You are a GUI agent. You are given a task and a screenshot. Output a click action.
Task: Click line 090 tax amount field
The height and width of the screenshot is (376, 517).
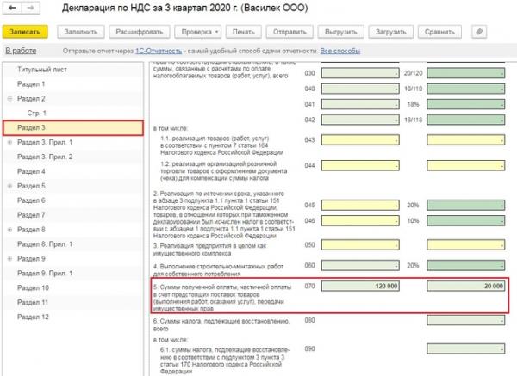click(x=466, y=348)
